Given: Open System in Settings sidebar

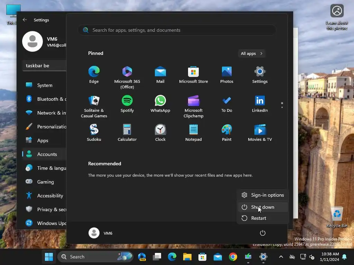Looking at the screenshot, I should [45, 86].
